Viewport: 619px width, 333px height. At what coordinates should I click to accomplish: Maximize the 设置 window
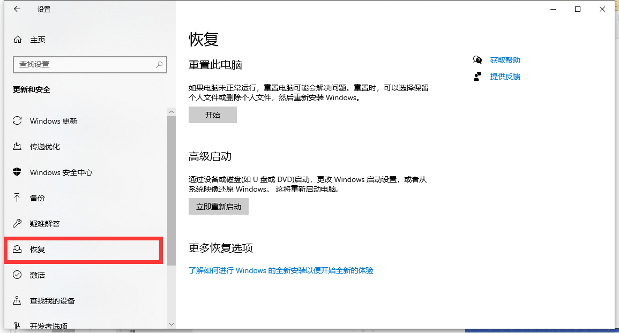click(578, 9)
